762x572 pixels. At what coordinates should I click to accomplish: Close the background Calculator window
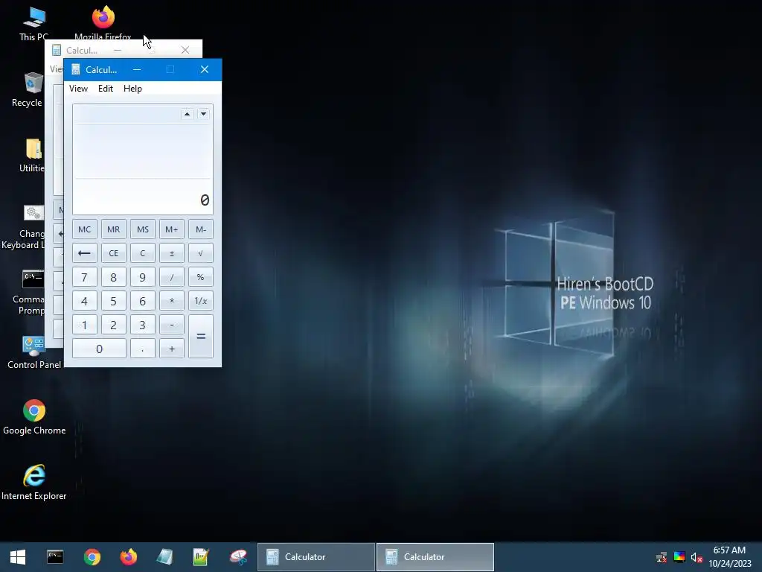click(x=185, y=50)
